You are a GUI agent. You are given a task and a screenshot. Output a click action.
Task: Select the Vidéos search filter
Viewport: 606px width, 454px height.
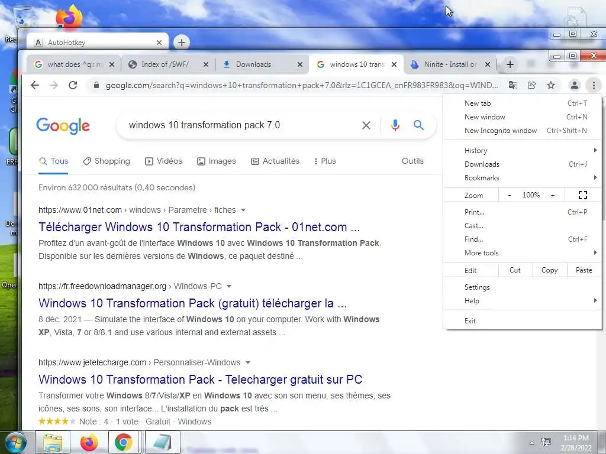(163, 161)
